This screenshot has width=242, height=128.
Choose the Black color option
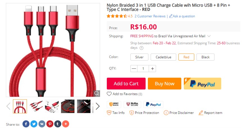205,57
